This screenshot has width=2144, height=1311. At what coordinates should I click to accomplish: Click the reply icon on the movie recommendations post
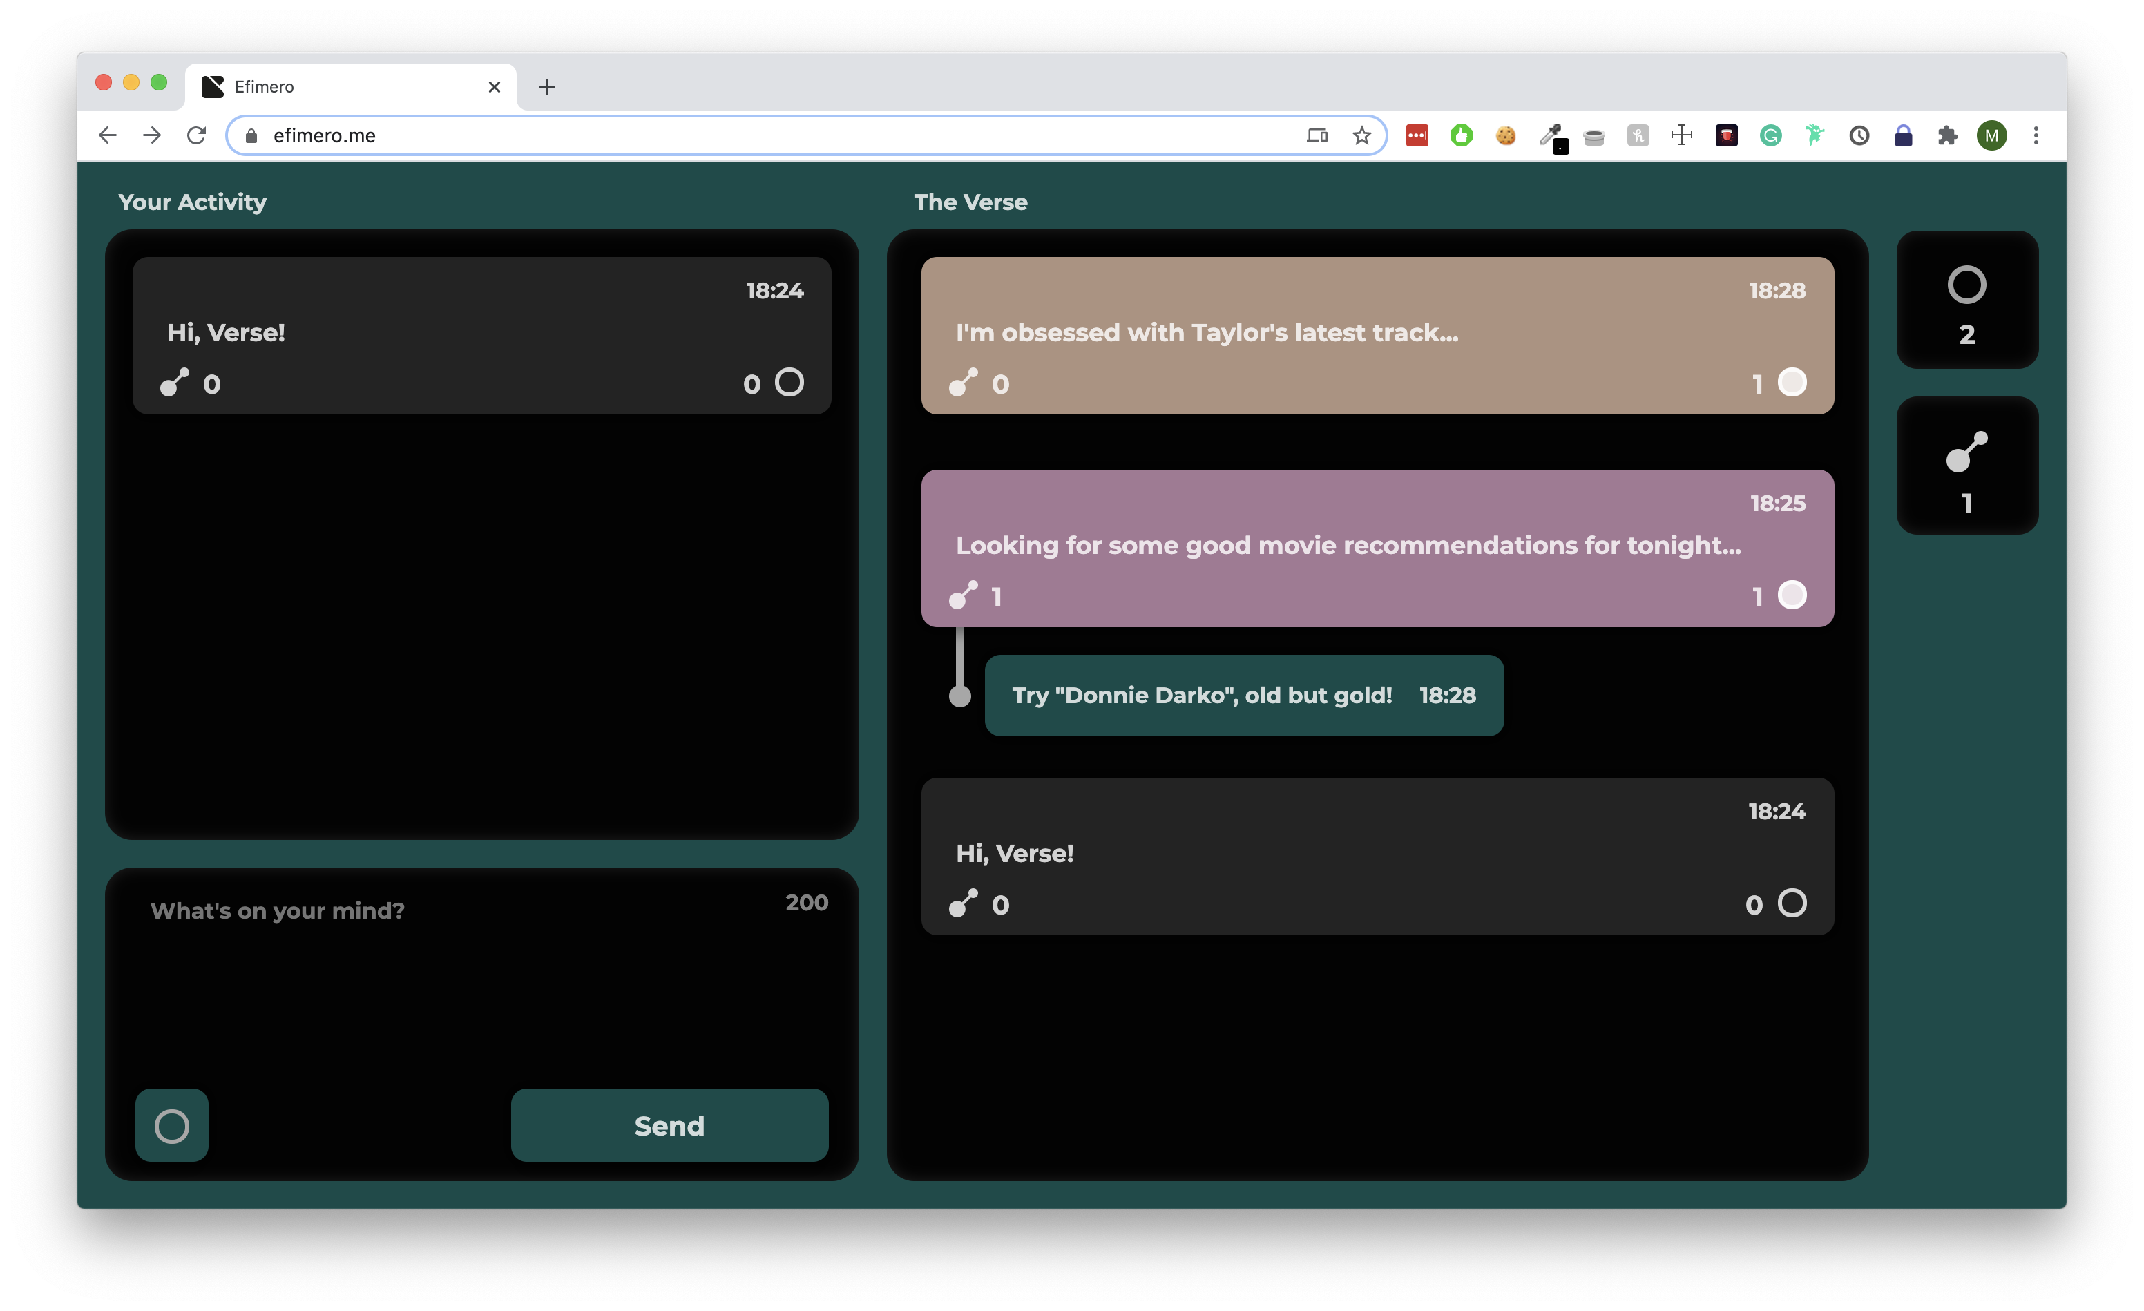964,595
